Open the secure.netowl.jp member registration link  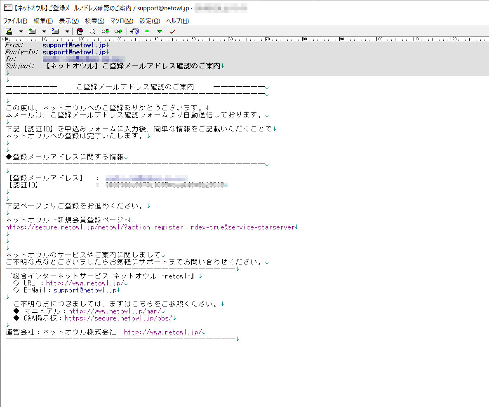(x=150, y=227)
